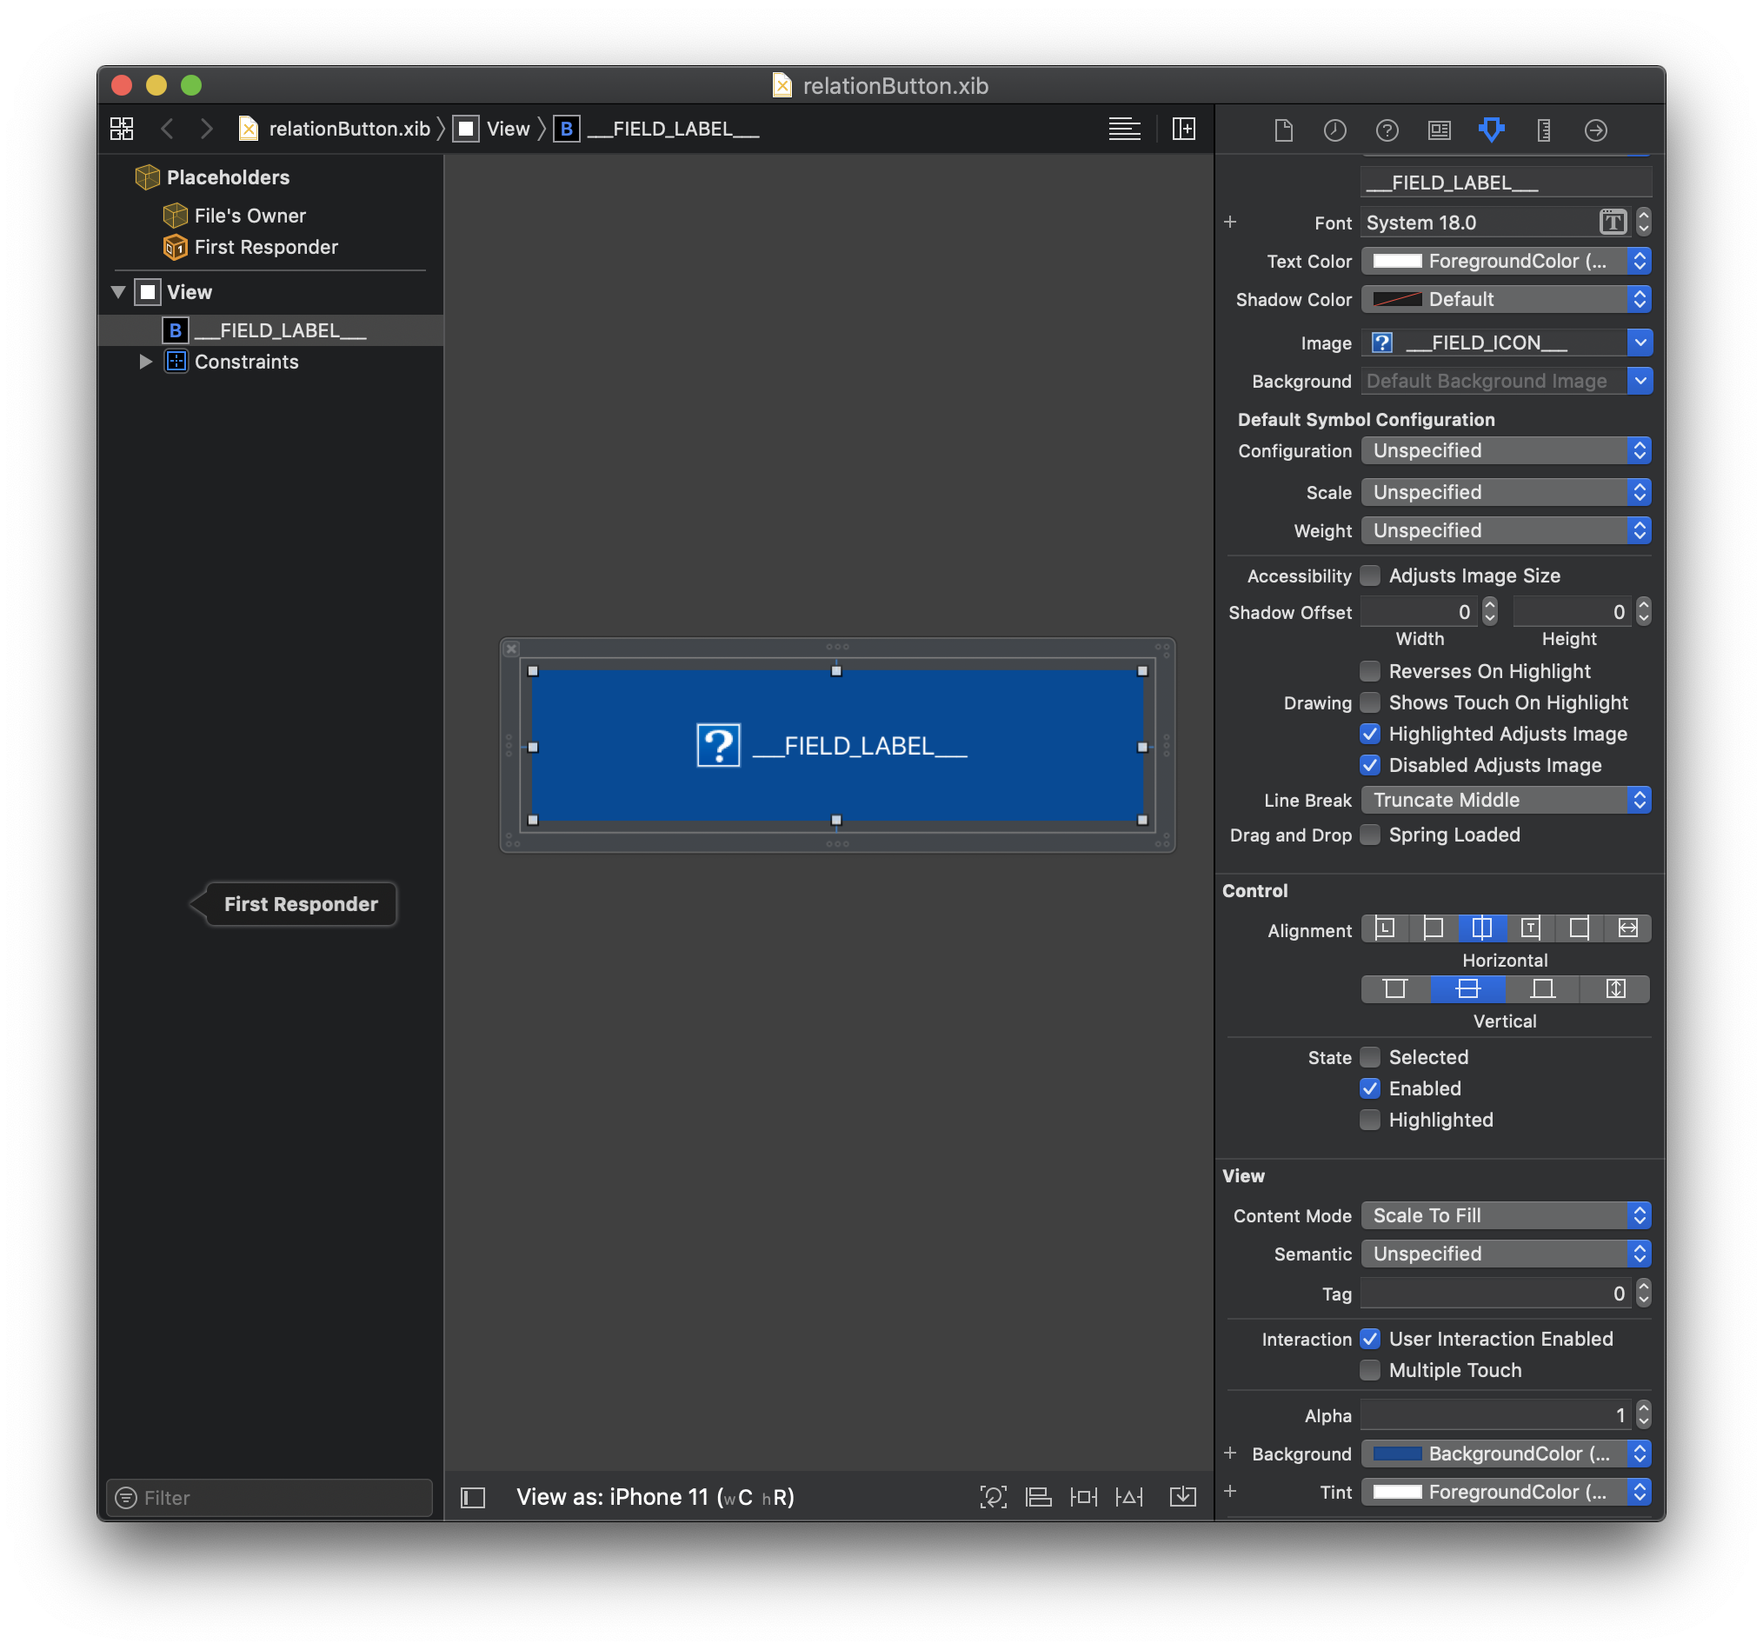The height and width of the screenshot is (1650, 1763).
Task: Set horizontal alignment to trailing
Action: click(1530, 928)
